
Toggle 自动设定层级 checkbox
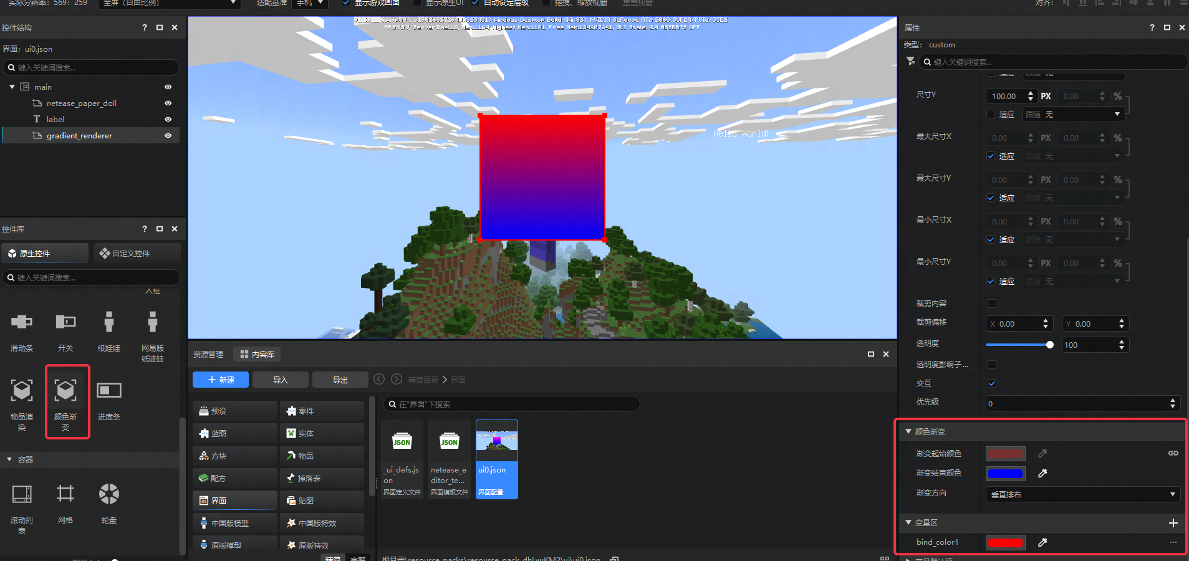coord(475,2)
